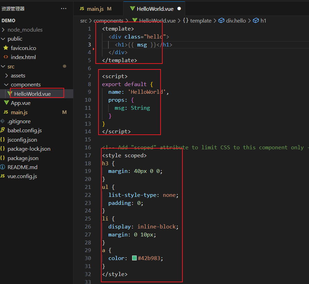Click the unsaved dot on HelloWorld.vue tab
309x284 pixels.
click(x=179, y=8)
